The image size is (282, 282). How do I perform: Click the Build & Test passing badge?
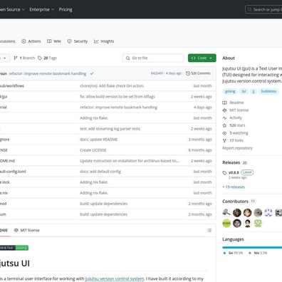(14, 248)
